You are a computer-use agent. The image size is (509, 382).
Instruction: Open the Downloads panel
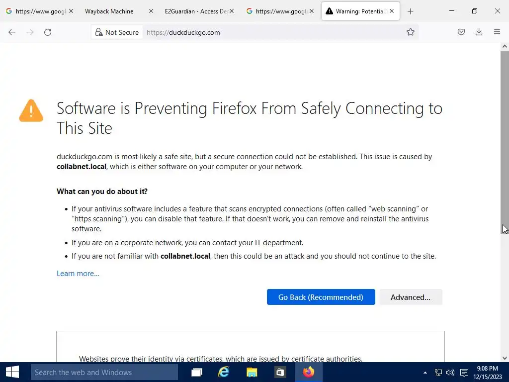click(479, 32)
